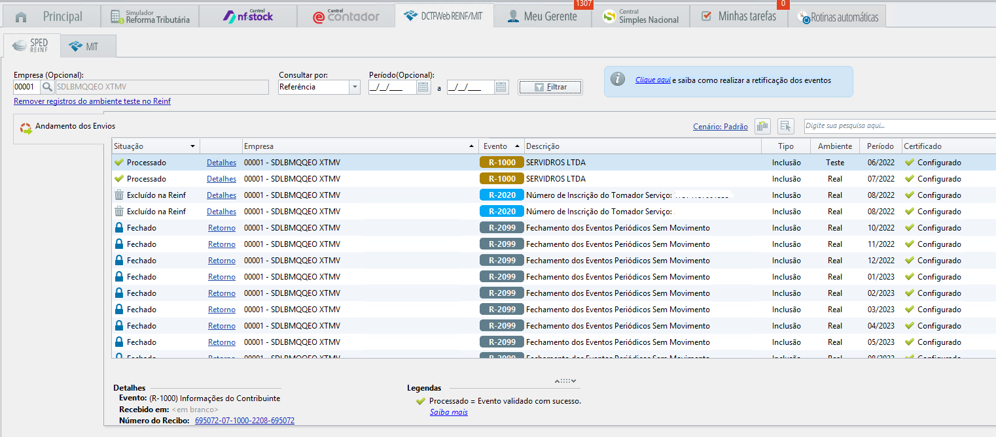Open the Situação column filter dropdown
Image resolution: width=996 pixels, height=437 pixels.
tap(192, 146)
